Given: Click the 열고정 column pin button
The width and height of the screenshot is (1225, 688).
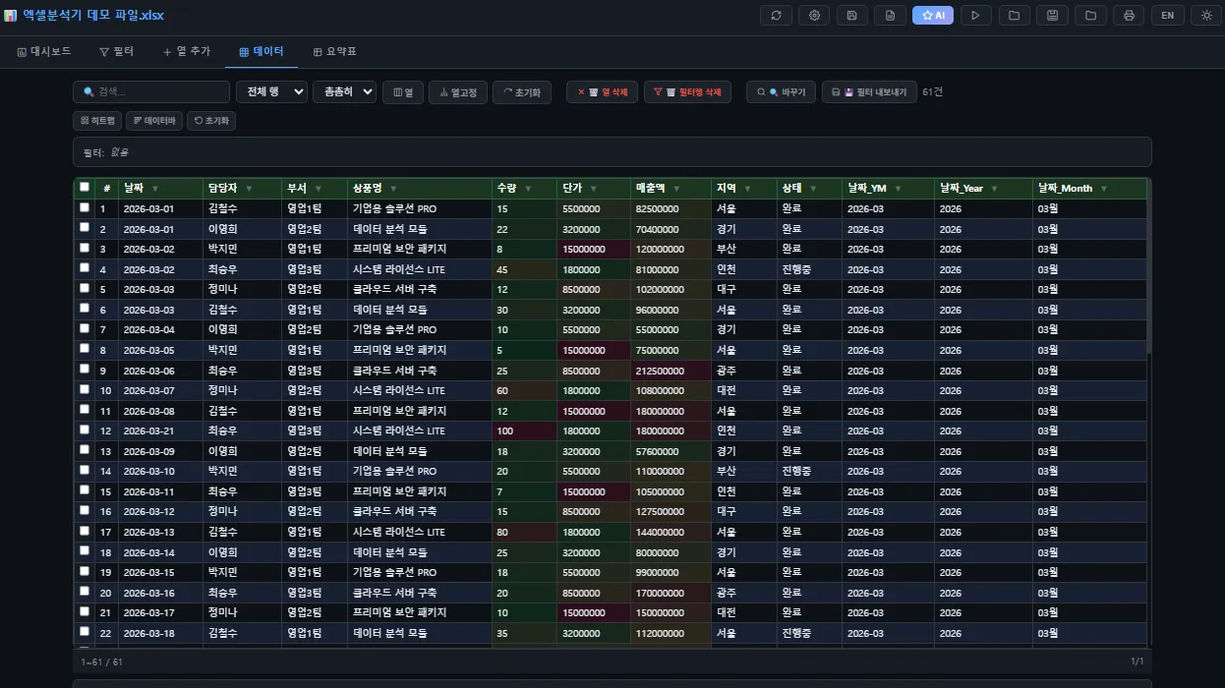Looking at the screenshot, I should click(457, 92).
